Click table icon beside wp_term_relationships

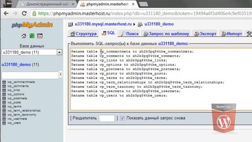click(x=4, y=110)
